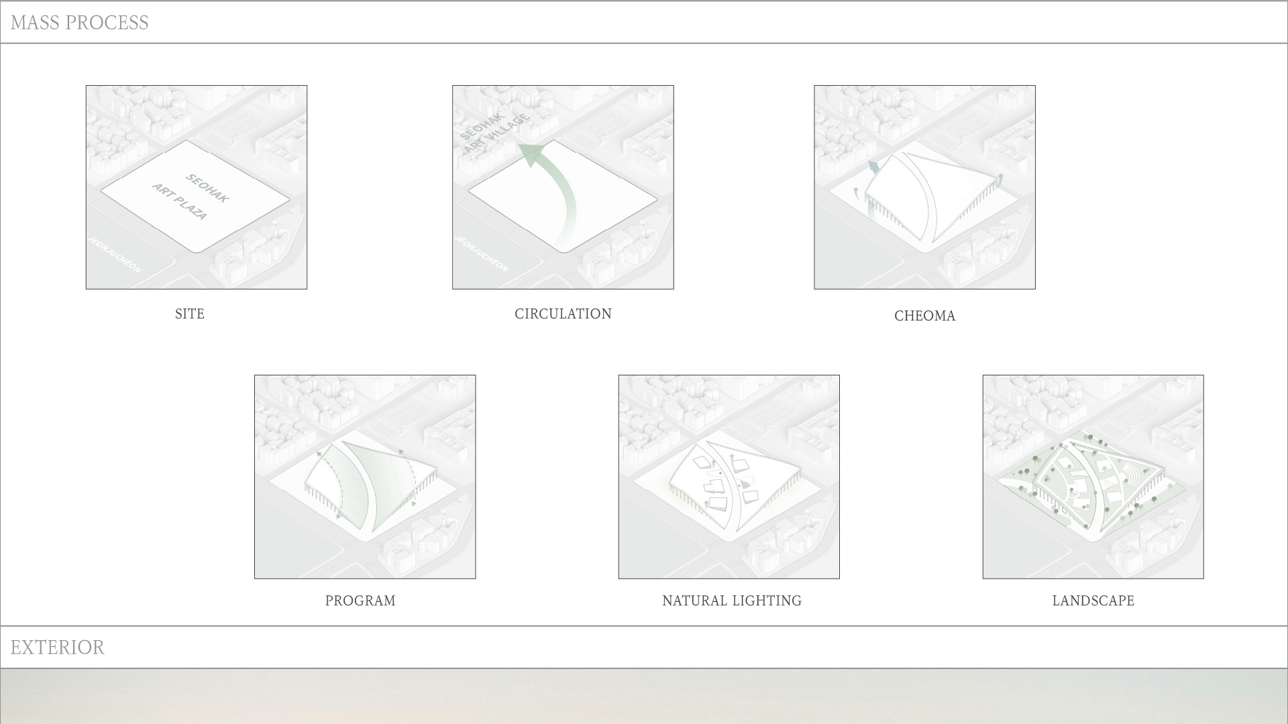Click the MASS PROCESS section heading
The width and height of the screenshot is (1288, 724).
tap(79, 23)
